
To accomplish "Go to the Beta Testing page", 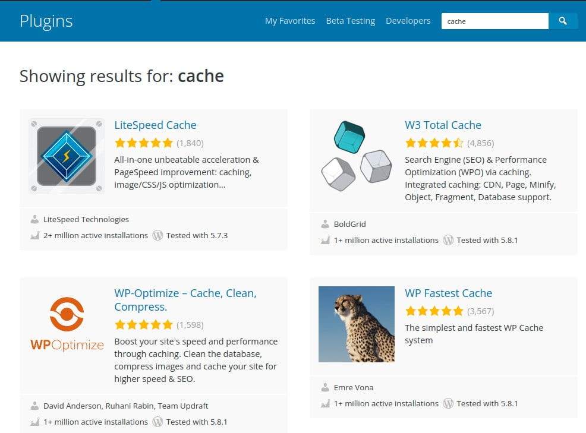I will pos(351,21).
